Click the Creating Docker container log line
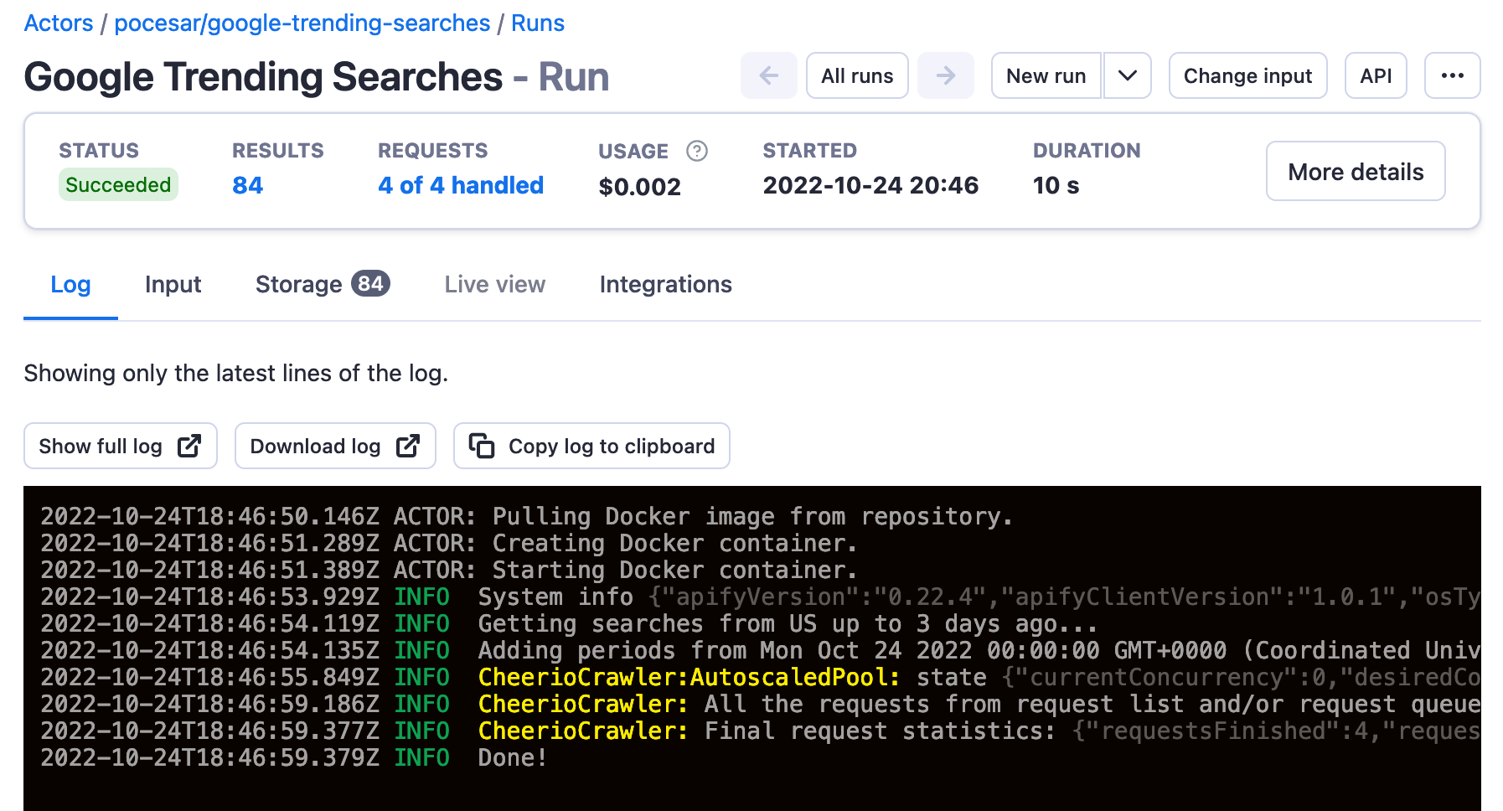The height and width of the screenshot is (811, 1503). [449, 543]
